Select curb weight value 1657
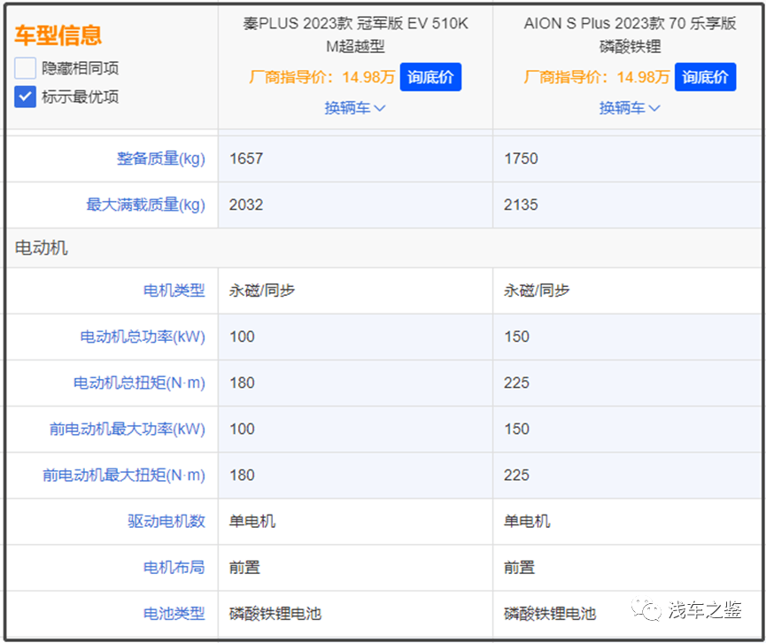The height and width of the screenshot is (643, 766). coord(246,159)
